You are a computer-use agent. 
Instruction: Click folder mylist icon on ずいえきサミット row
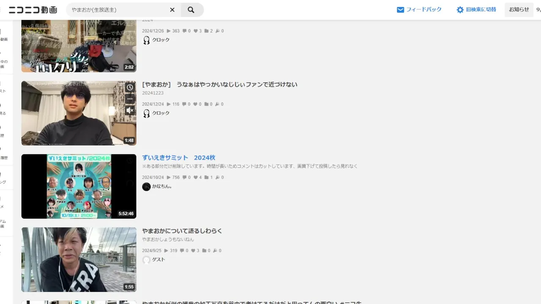click(x=207, y=177)
